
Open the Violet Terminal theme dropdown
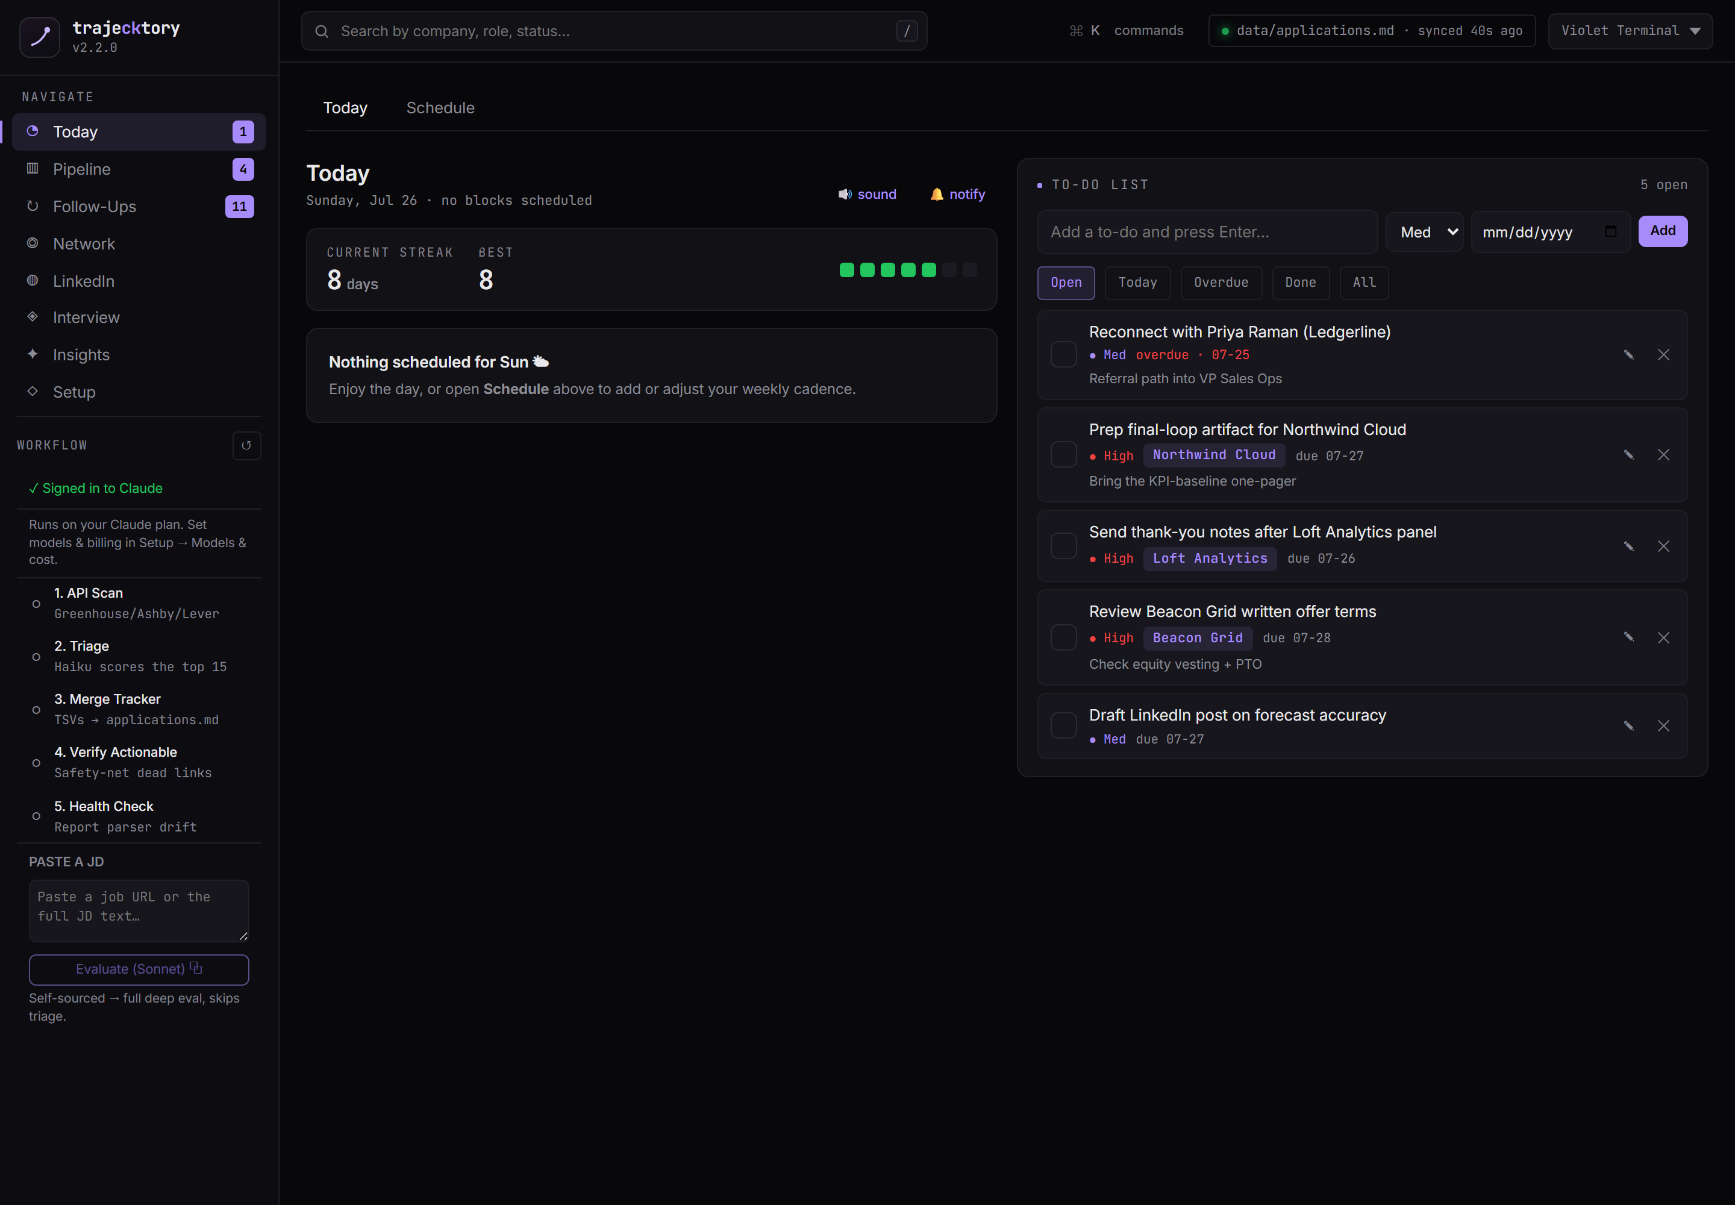(x=1630, y=31)
